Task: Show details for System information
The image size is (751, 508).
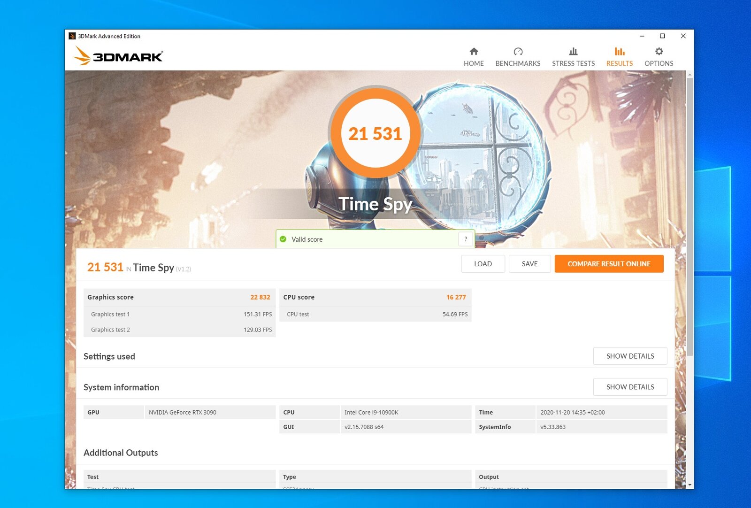Action: click(x=630, y=387)
